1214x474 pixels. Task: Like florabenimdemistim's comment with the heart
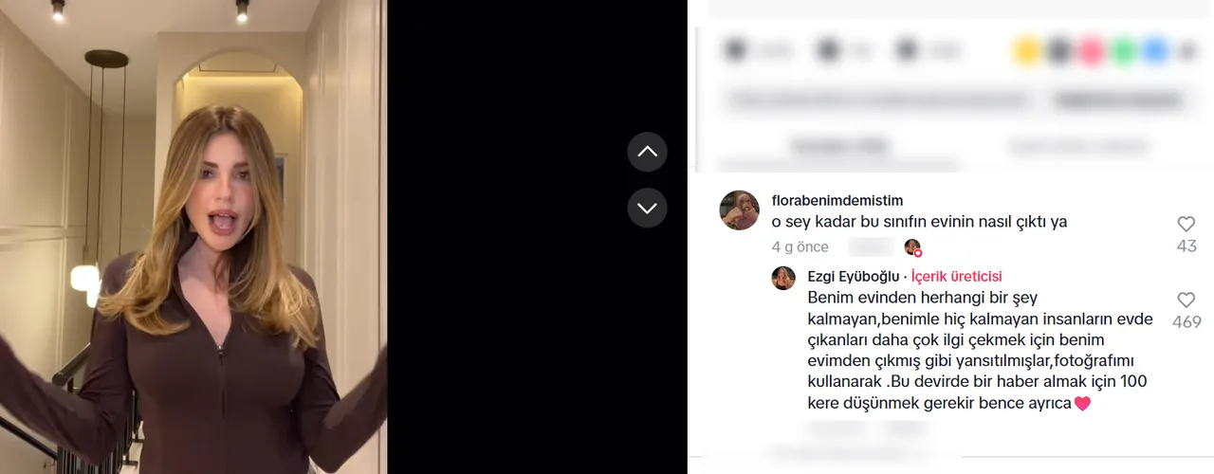[1186, 225]
